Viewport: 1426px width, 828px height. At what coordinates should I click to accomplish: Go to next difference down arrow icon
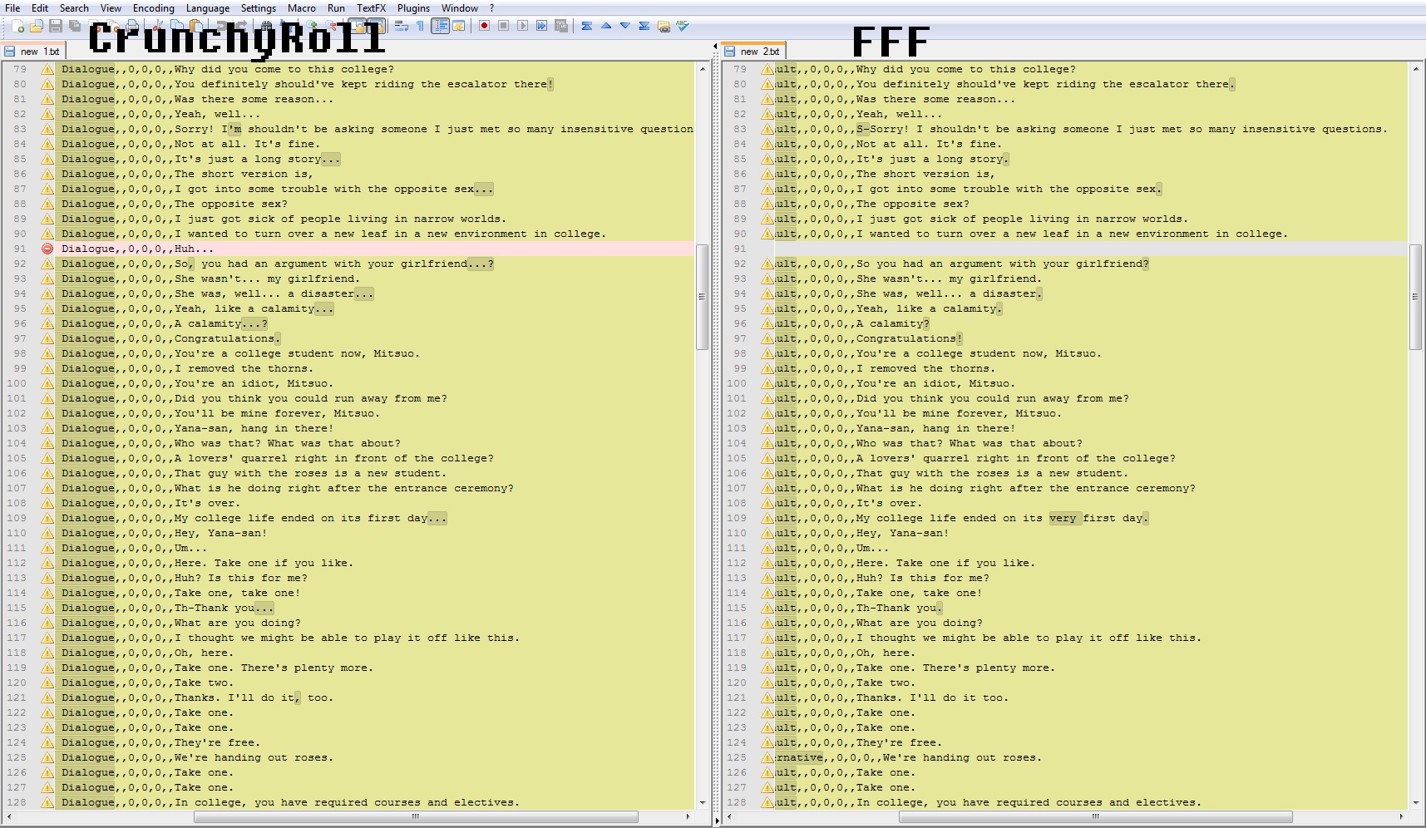[624, 26]
